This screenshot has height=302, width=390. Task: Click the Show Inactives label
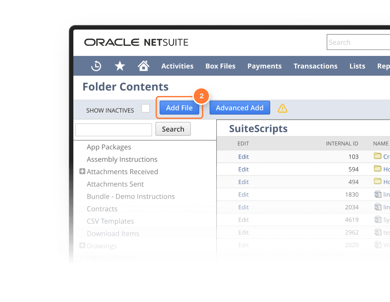tap(110, 111)
